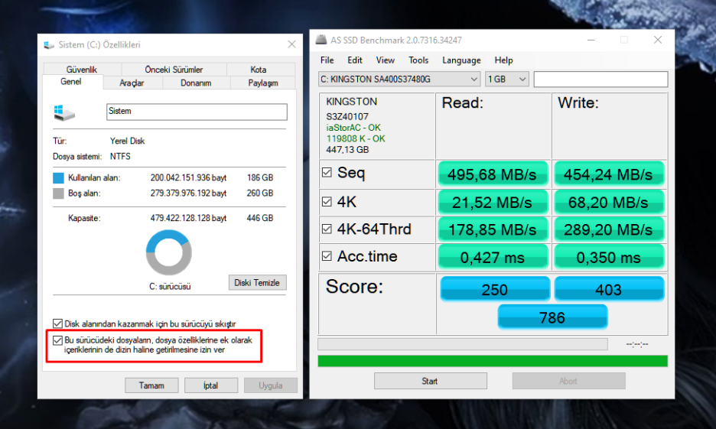Click the S3Z40107 firmware text
The height and width of the screenshot is (429, 716).
tap(347, 116)
